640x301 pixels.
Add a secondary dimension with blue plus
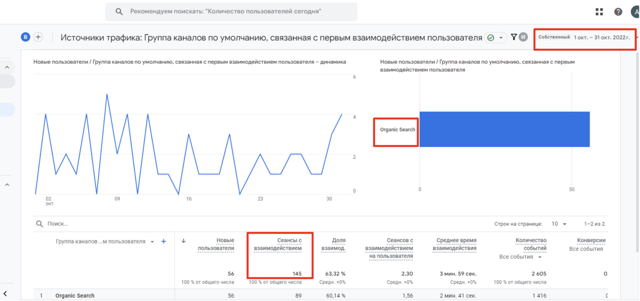(x=164, y=241)
